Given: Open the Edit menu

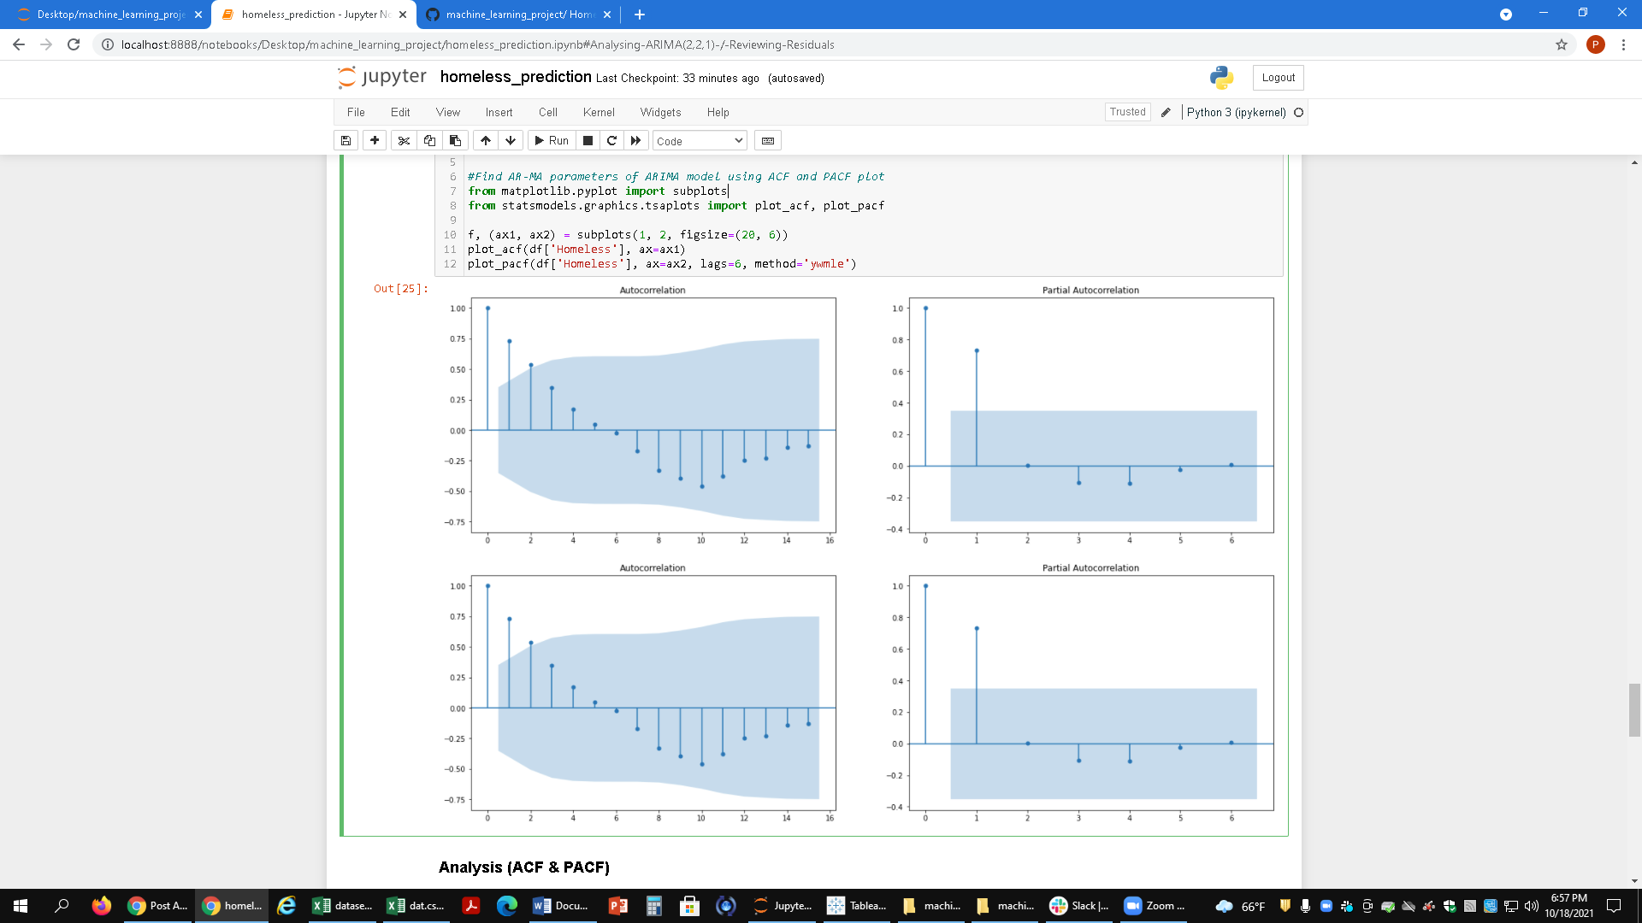Looking at the screenshot, I should coord(400,112).
